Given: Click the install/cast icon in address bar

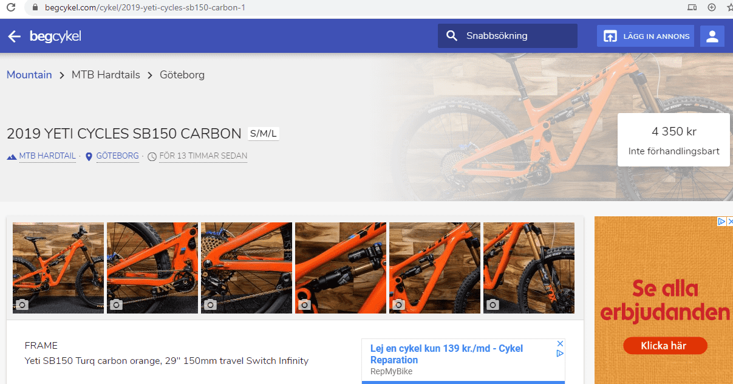Looking at the screenshot, I should tap(692, 8).
